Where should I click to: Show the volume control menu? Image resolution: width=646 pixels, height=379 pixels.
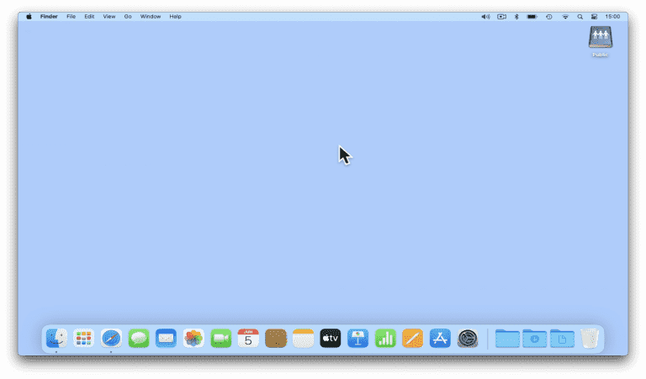[x=485, y=16]
